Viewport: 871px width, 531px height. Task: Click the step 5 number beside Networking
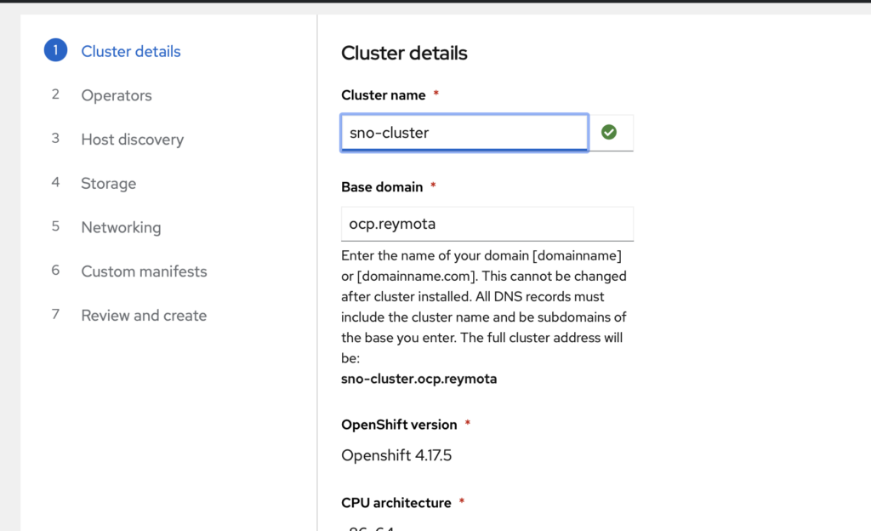(x=55, y=226)
